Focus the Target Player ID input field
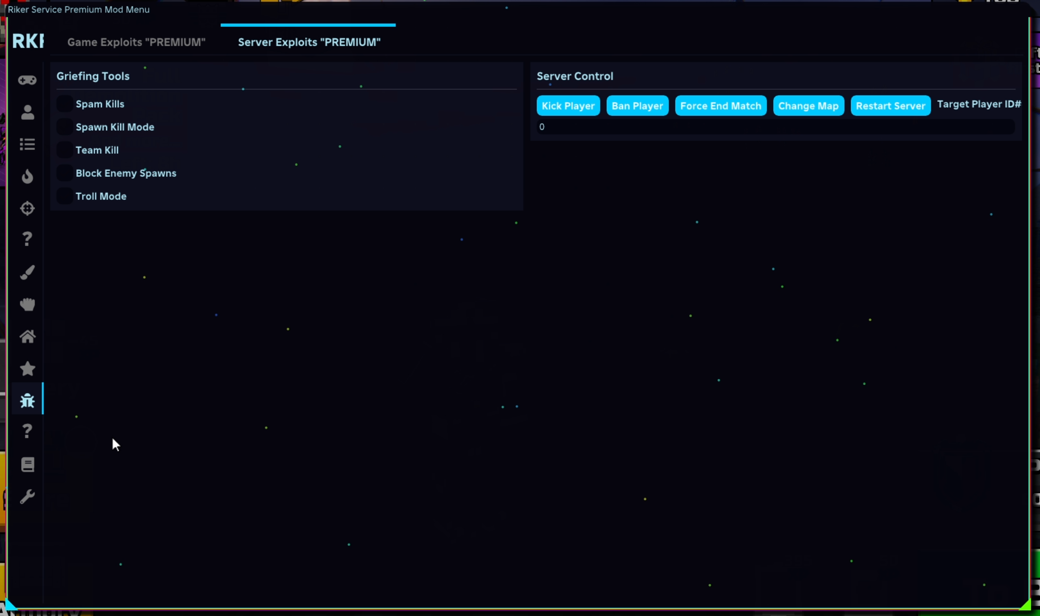This screenshot has height=616, width=1040. click(775, 127)
